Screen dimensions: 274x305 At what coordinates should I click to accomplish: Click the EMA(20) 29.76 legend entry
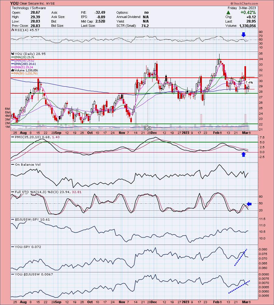(24, 57)
